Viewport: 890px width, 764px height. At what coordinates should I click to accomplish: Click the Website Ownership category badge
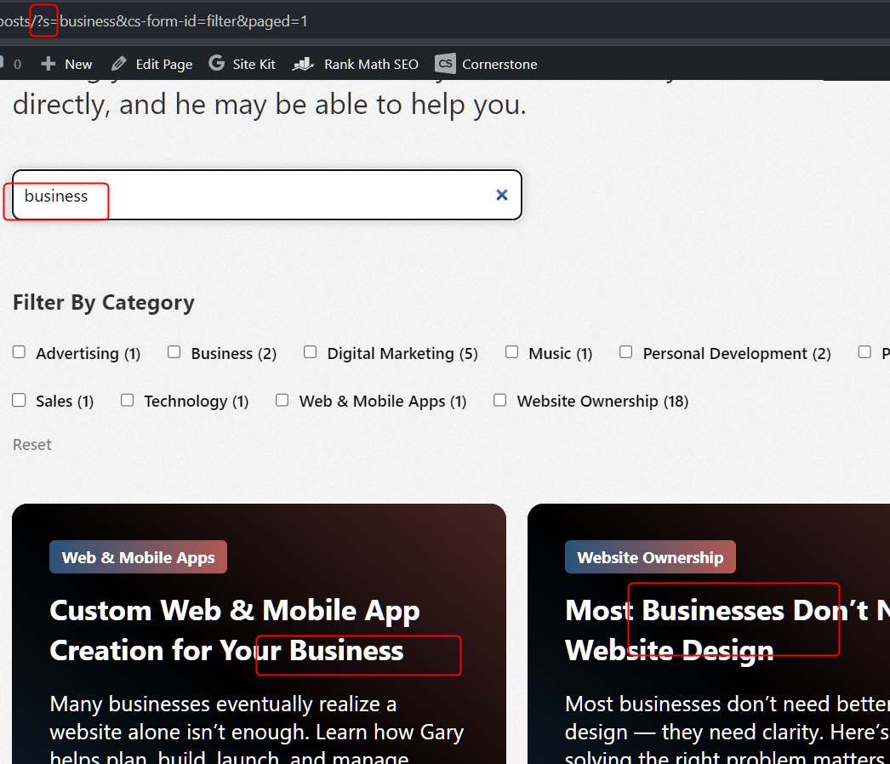coord(650,557)
